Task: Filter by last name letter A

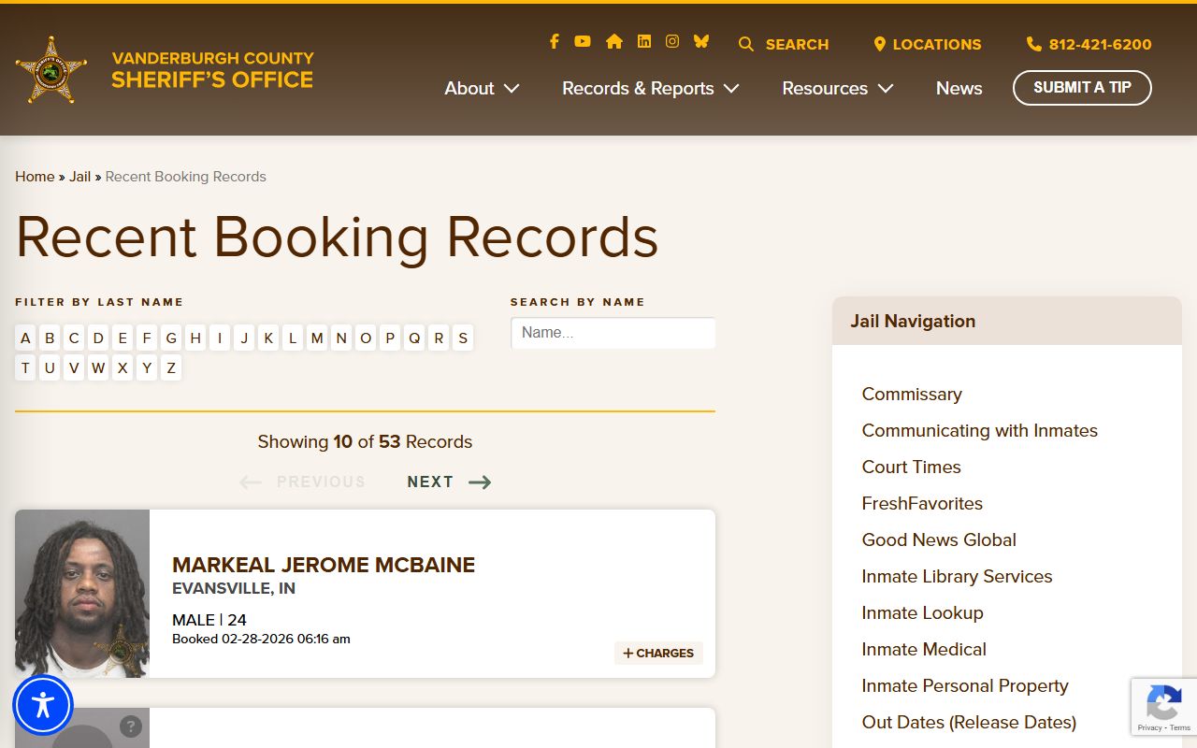Action: tap(25, 338)
